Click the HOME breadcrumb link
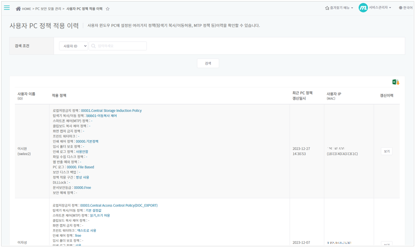Screen dimensions: 415x248 pyautogui.click(x=26, y=9)
